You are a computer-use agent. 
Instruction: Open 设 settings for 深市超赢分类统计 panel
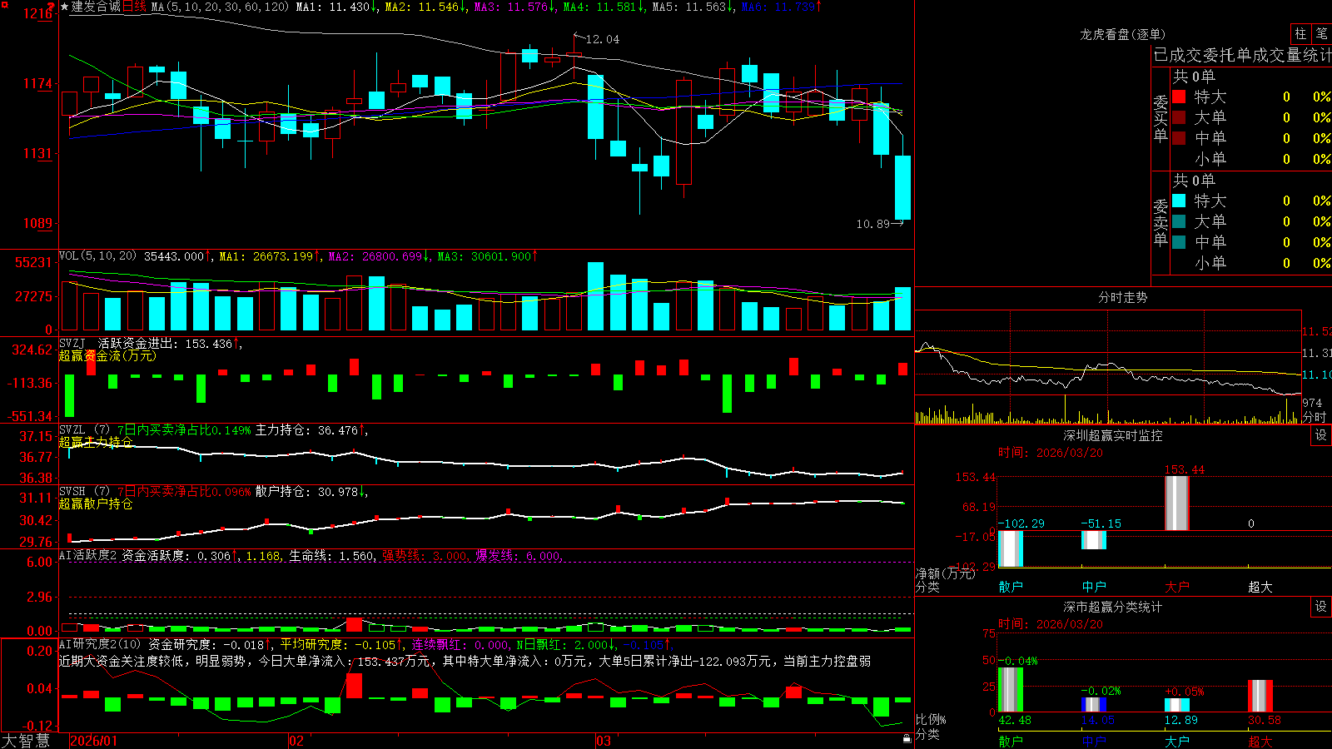click(x=1321, y=607)
